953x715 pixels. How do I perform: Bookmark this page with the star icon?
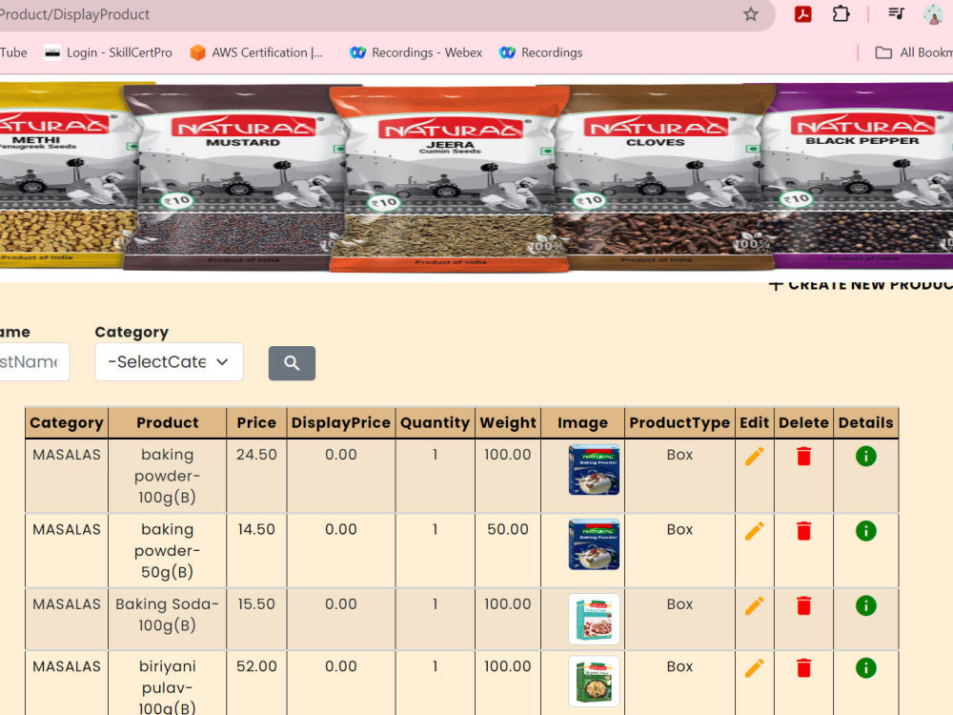[x=751, y=14]
